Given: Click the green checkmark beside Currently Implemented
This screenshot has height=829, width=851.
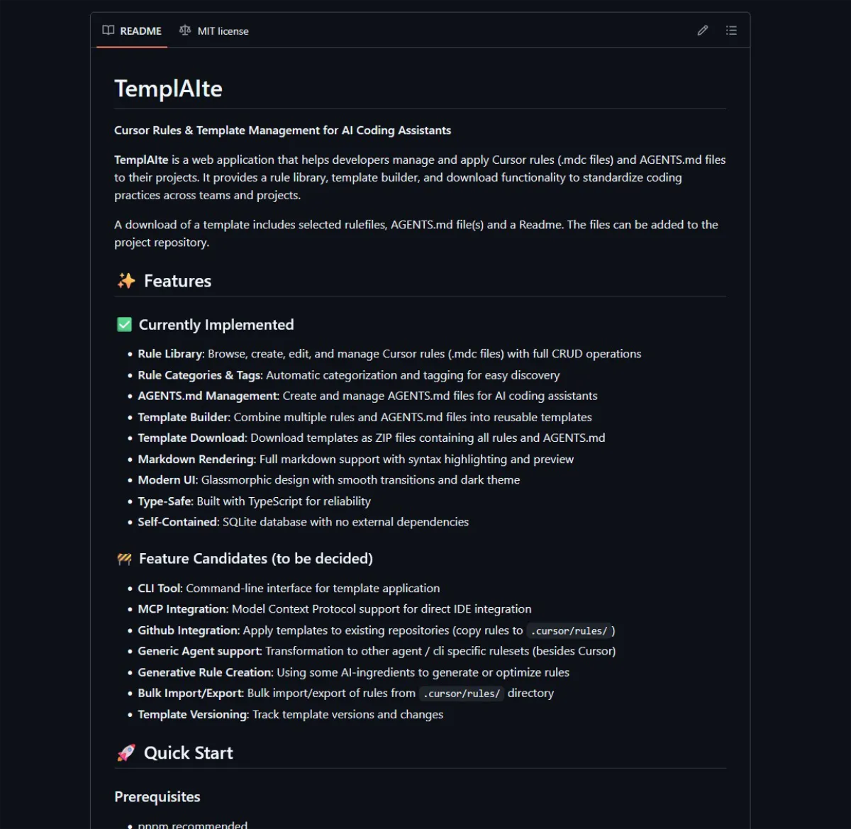Looking at the screenshot, I should pos(123,323).
